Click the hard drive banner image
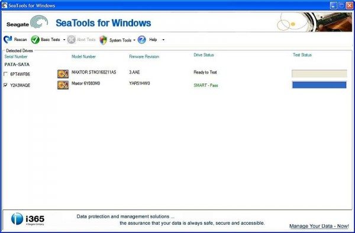 tap(315, 22)
